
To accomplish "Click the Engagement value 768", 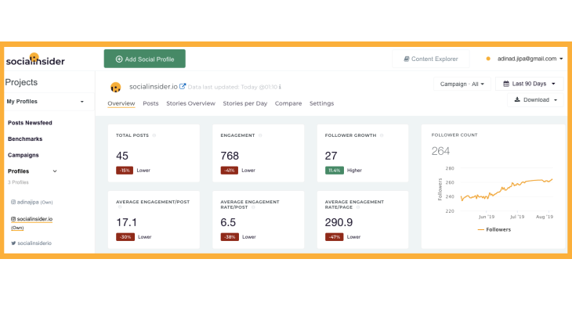I will 230,156.
